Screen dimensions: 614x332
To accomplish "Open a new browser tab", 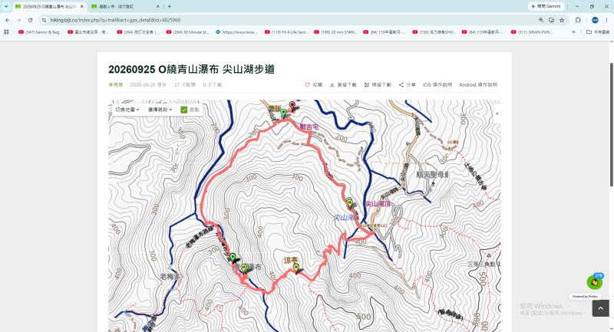I will [169, 6].
